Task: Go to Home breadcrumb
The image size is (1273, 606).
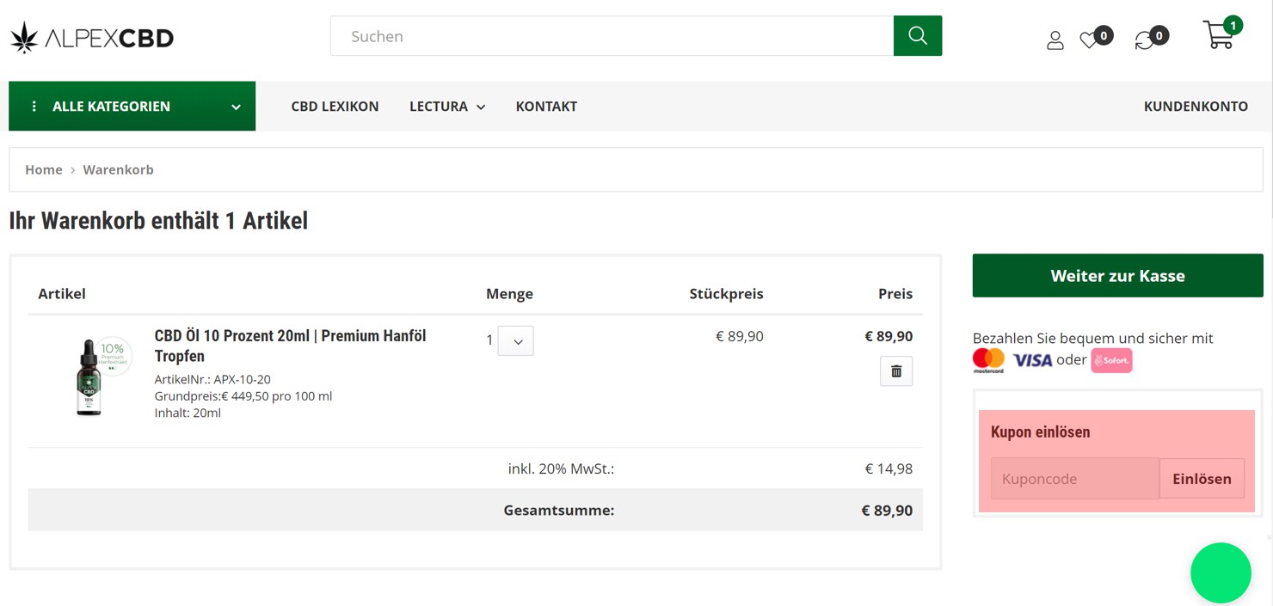Action: [44, 169]
